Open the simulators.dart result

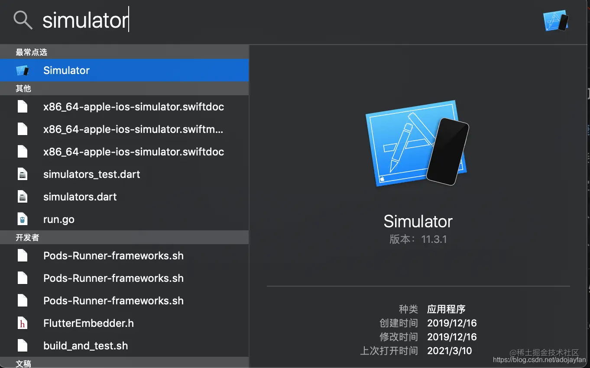click(124, 197)
